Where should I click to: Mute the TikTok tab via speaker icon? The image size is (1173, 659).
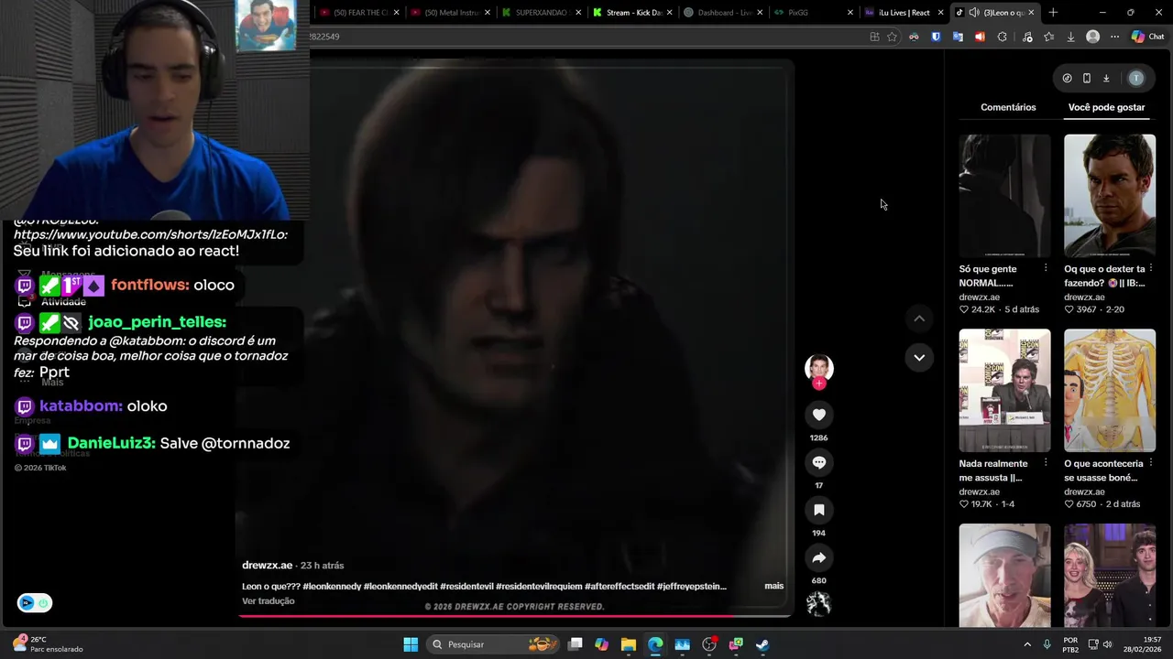973,13
